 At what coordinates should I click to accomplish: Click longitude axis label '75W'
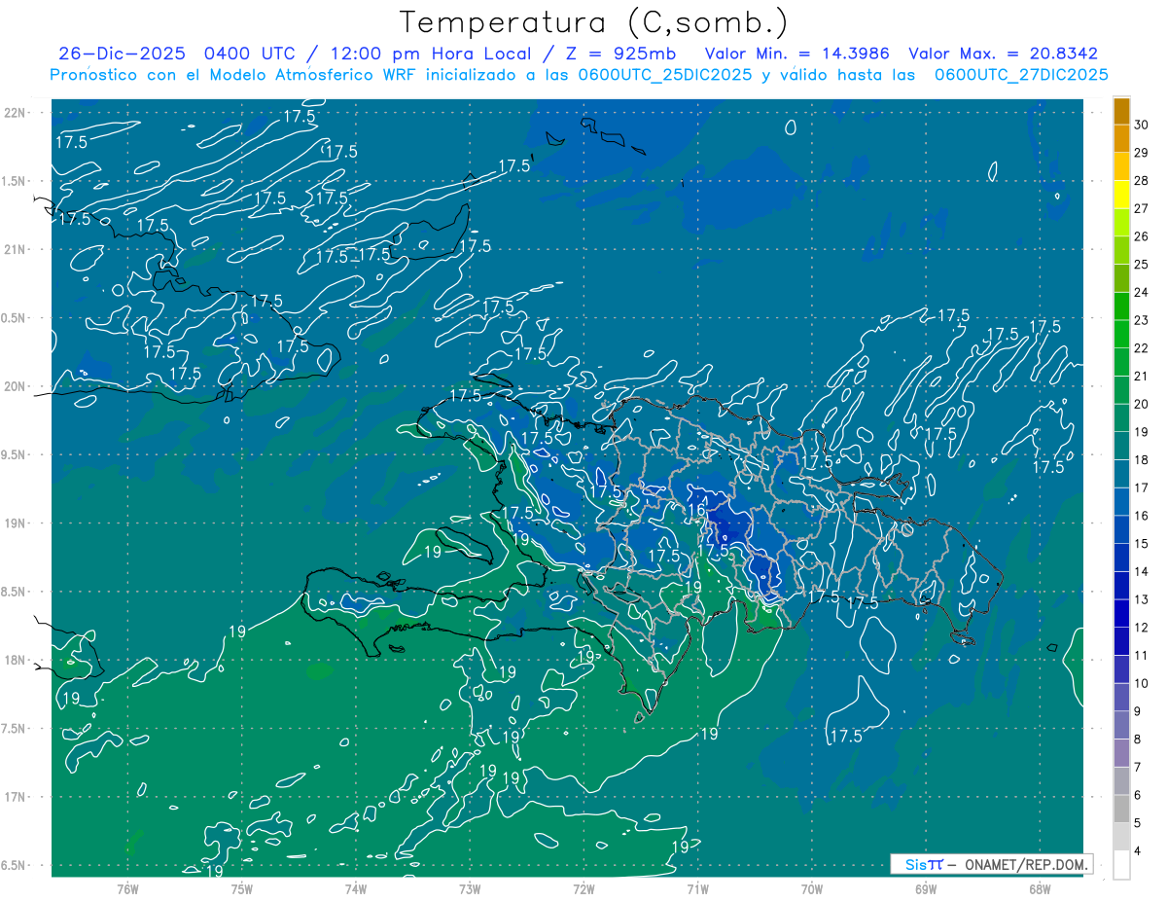click(x=242, y=887)
